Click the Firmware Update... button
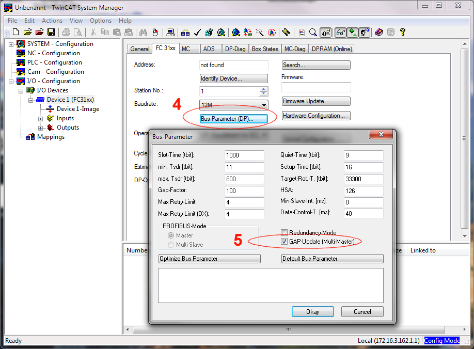 point(316,101)
